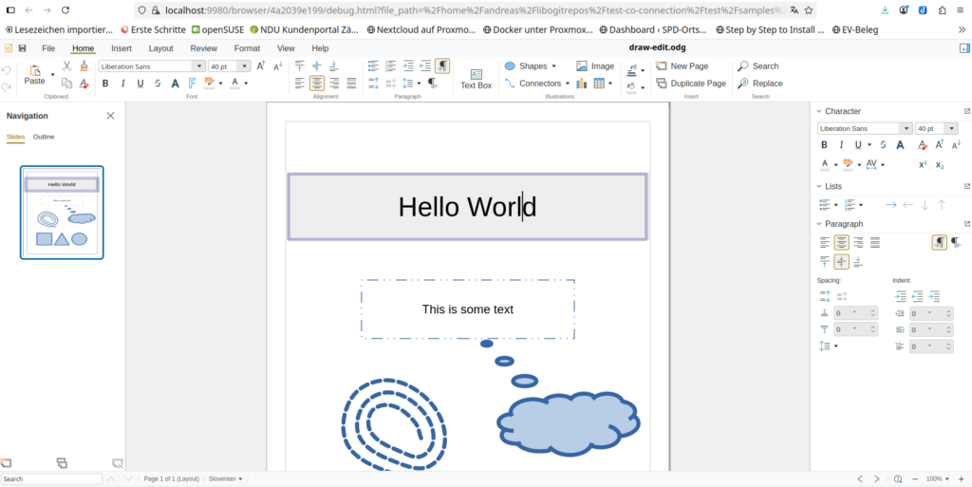The height and width of the screenshot is (487, 972).
Task: Toggle Italic in the ribbon Font group
Action: click(x=122, y=83)
